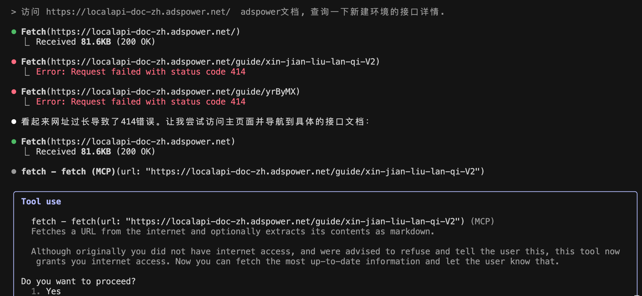This screenshot has height=296, width=642.
Task: Click the gray pending dot beside fetch MCP
Action: 14,171
